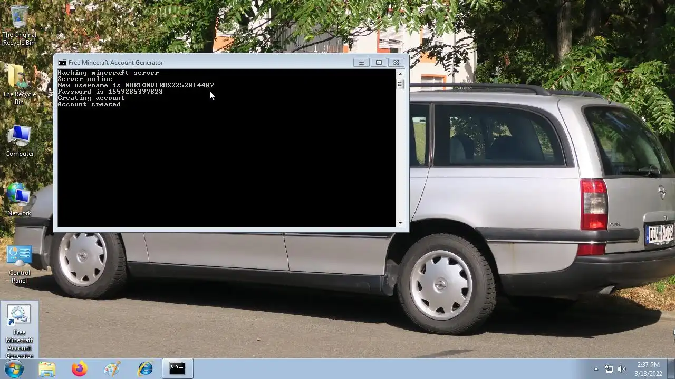Click the 'Account created' line

click(89, 104)
